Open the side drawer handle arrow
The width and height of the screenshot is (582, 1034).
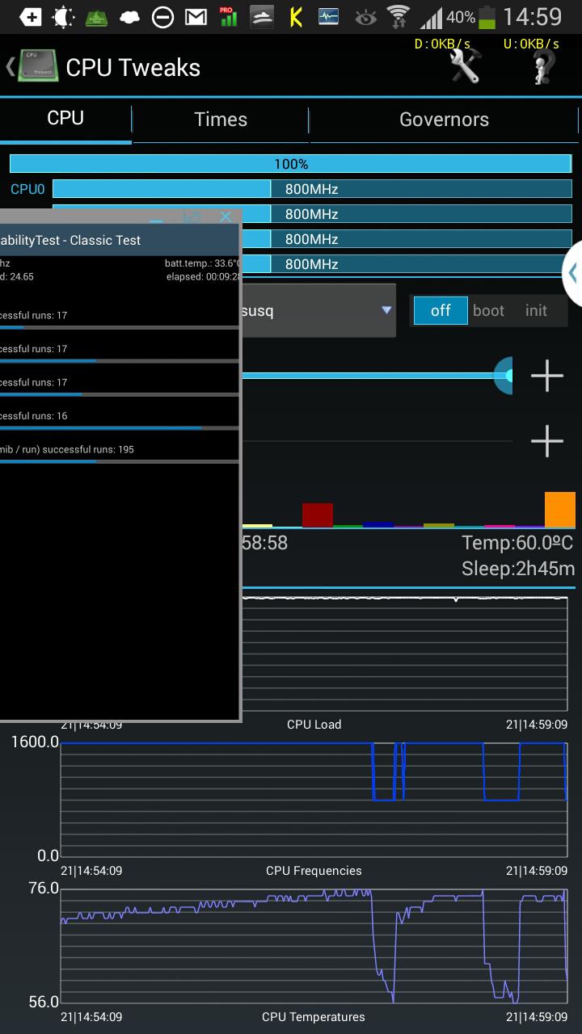click(x=572, y=273)
